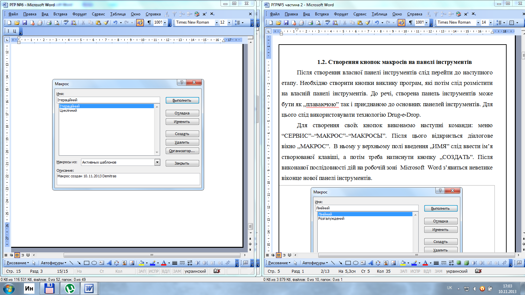Open font name dropdown in РГР №6 window
The height and width of the screenshot is (295, 525).
pyautogui.click(x=217, y=23)
